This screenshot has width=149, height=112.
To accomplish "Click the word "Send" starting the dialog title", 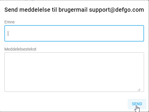I will [x=11, y=10].
